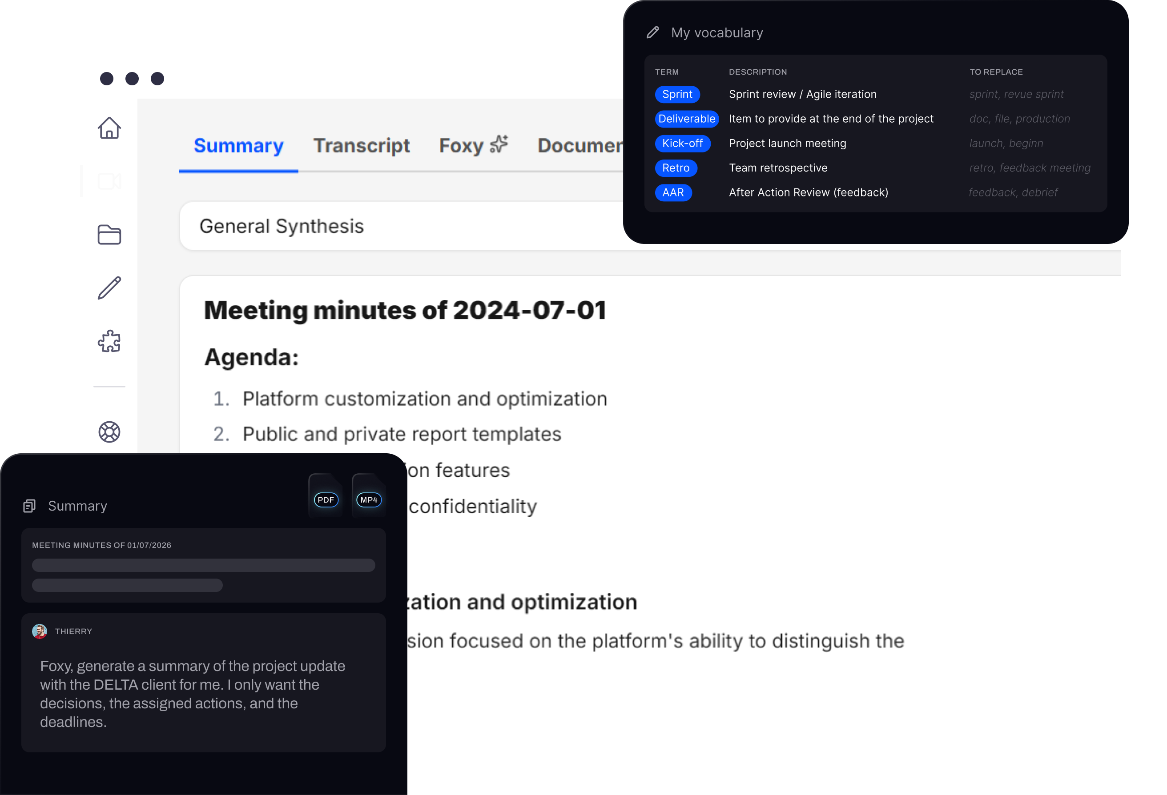1167x795 pixels.
Task: Click the DESCRIPTION column header
Action: click(758, 72)
